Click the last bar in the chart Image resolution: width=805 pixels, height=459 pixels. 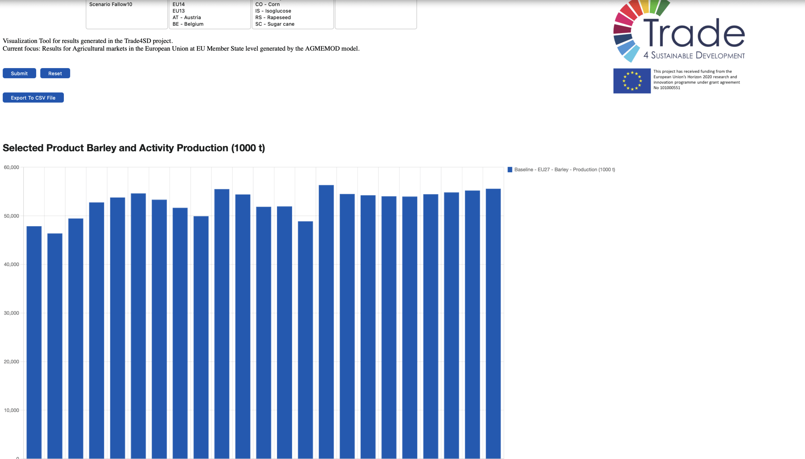pos(493,323)
